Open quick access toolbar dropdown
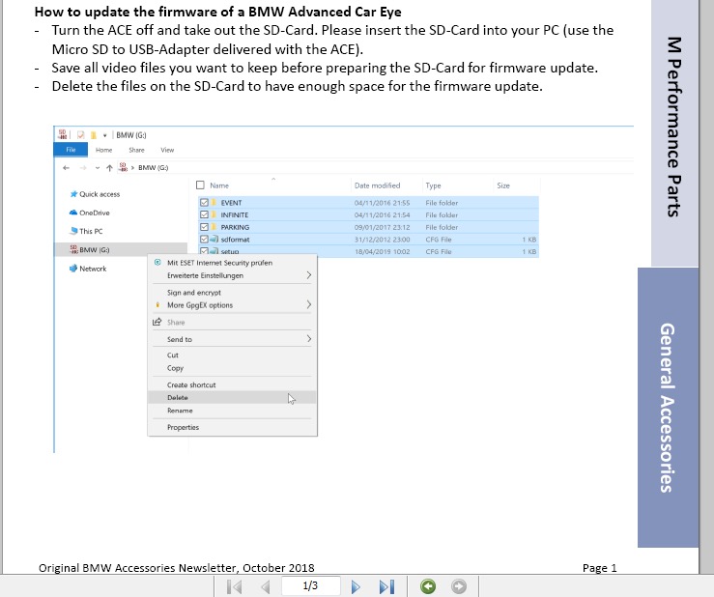The image size is (714, 597). pyautogui.click(x=104, y=135)
